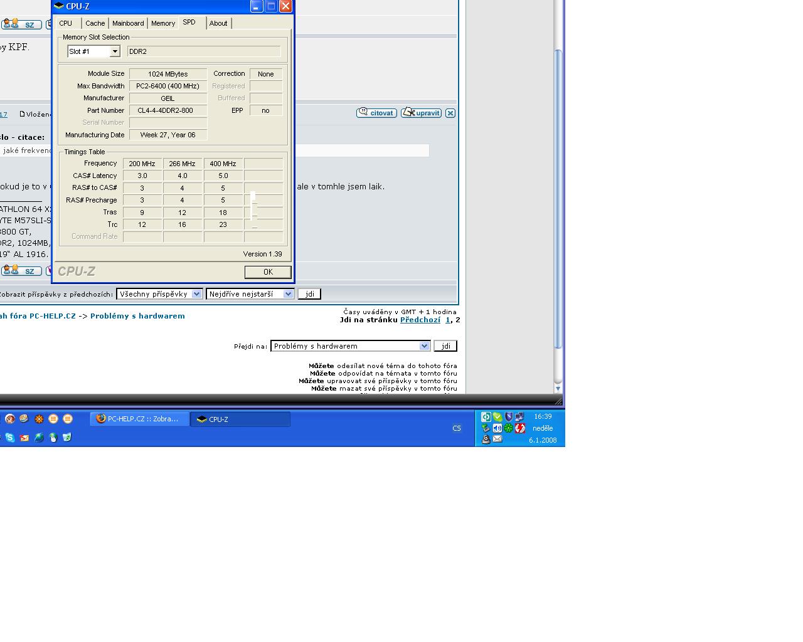Viewport: 803px width, 642px height.
Task: Click the Manufacturer value GEIL
Action: tap(168, 98)
